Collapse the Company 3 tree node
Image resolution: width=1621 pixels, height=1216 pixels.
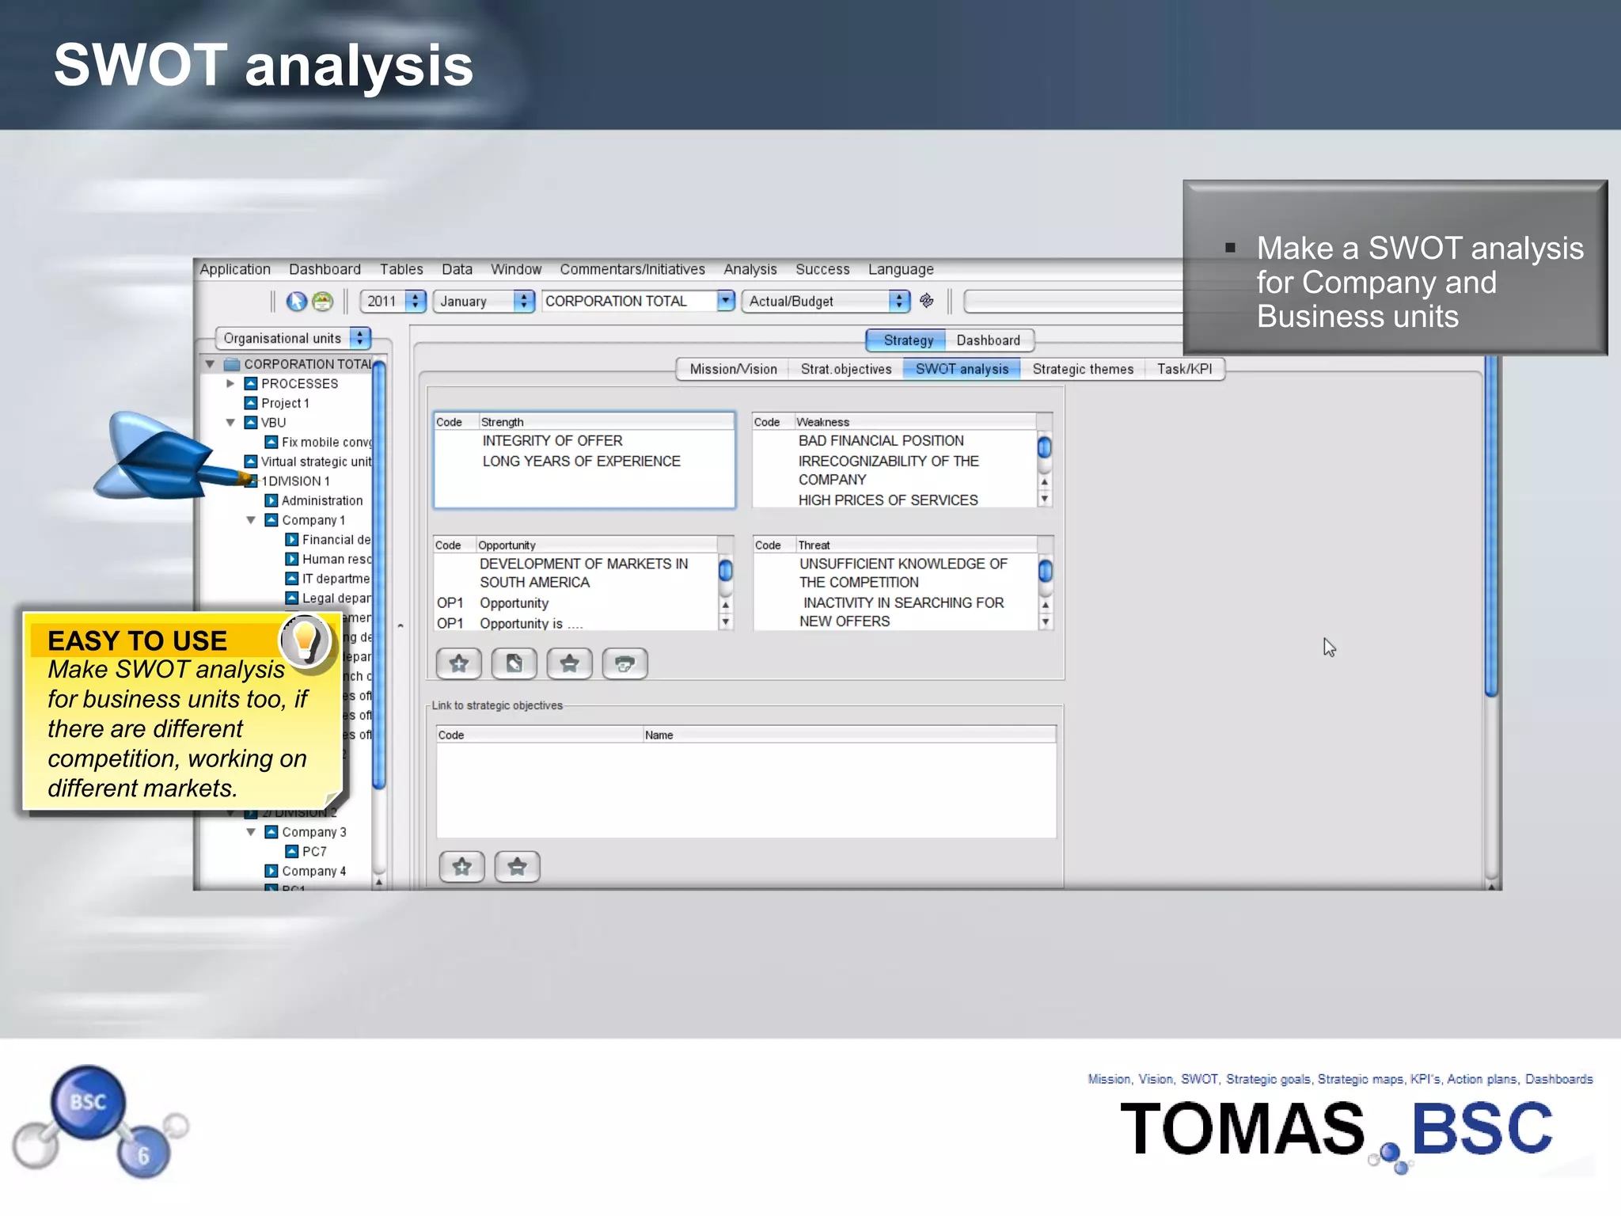pos(251,832)
